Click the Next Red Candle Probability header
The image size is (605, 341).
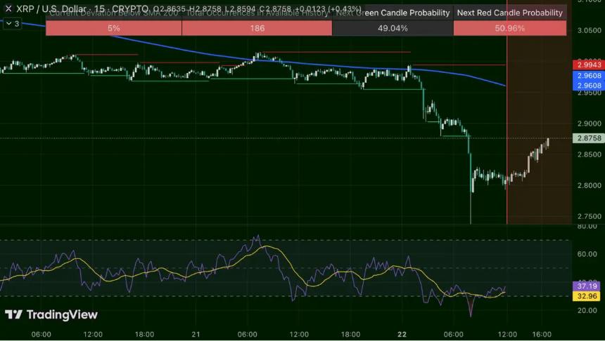point(510,13)
